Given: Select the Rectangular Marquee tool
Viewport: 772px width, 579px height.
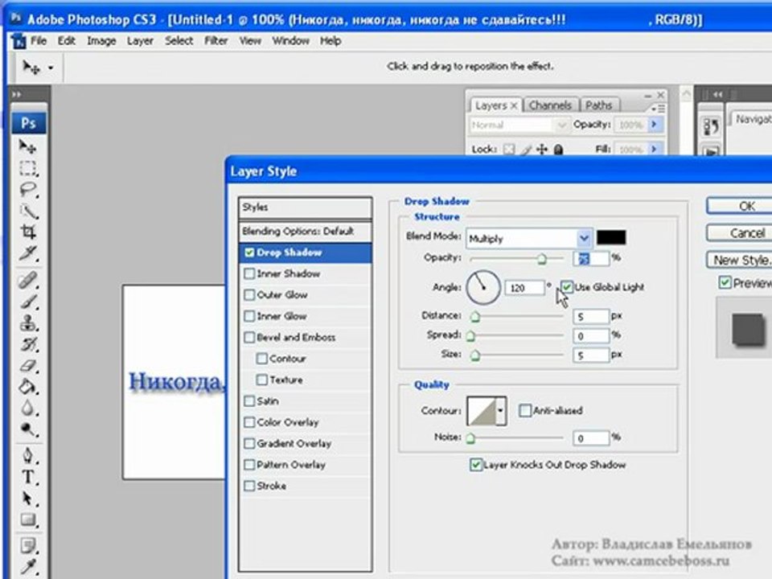Looking at the screenshot, I should pyautogui.click(x=28, y=168).
